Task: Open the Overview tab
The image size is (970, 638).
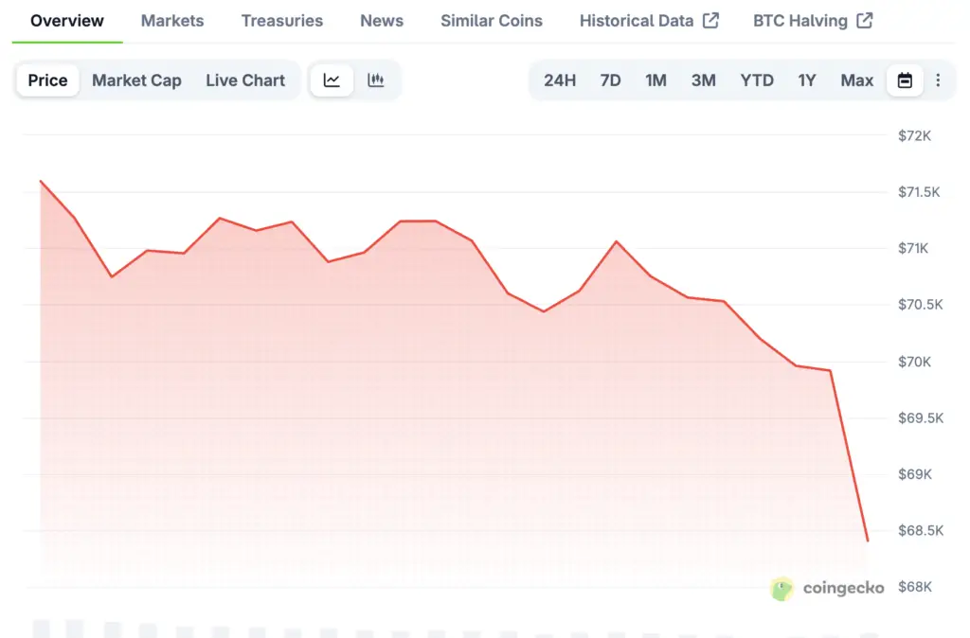Action: coord(67,21)
